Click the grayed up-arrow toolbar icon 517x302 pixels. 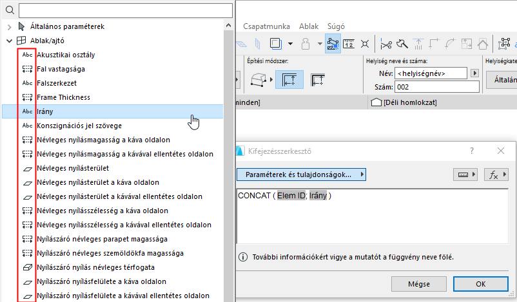[x=418, y=44]
